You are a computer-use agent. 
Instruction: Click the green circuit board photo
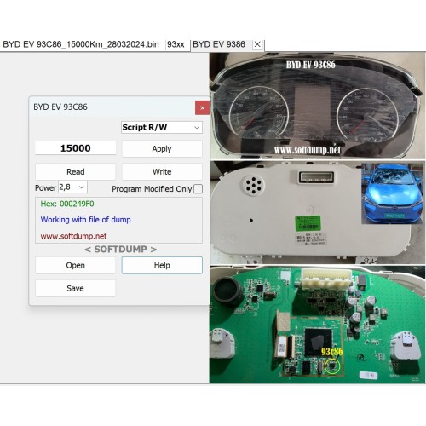[318, 325]
